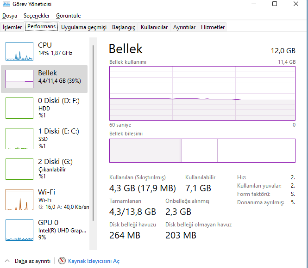Switch to the İşlemler tab

[x=13, y=27]
